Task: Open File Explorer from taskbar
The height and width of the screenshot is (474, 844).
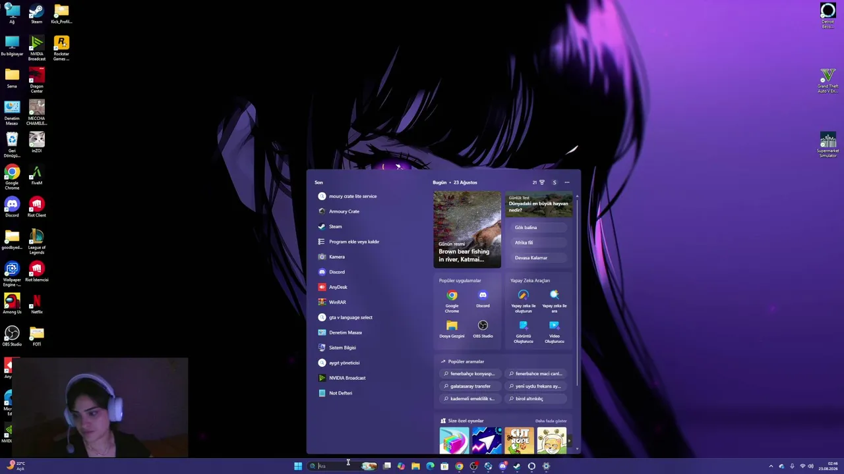Action: point(415,466)
